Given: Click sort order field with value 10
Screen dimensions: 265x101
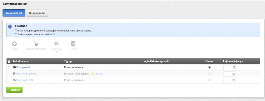Looking at the screenshot, I should coord(230,68).
